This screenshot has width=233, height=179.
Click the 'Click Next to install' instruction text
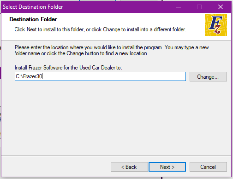(100, 29)
